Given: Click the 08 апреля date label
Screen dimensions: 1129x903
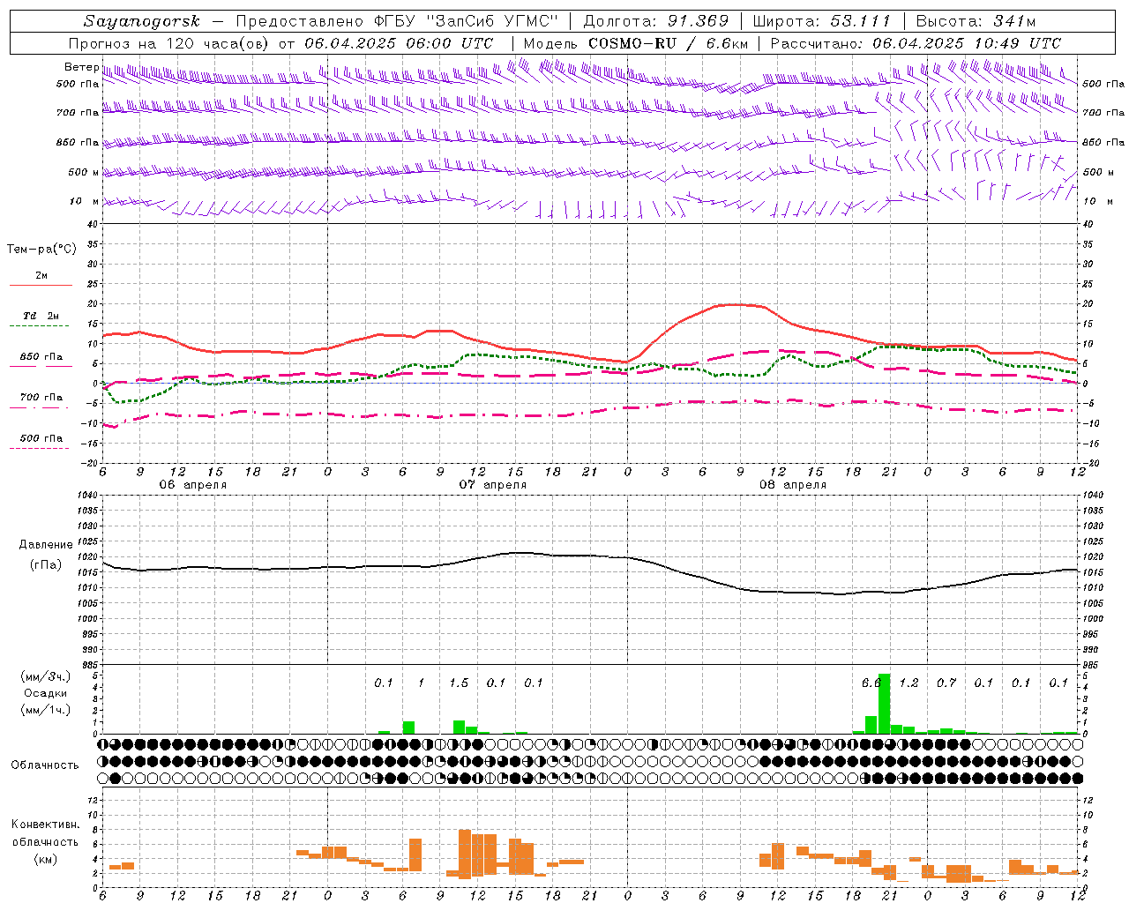Looking at the screenshot, I should (792, 485).
